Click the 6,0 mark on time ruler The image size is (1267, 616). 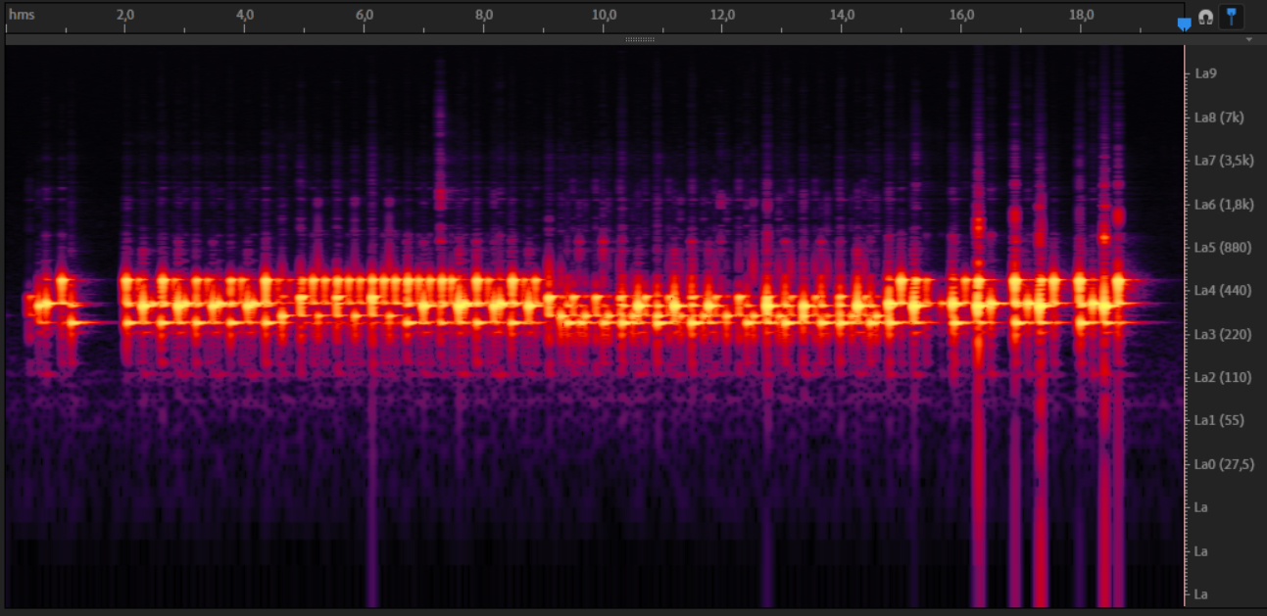365,15
